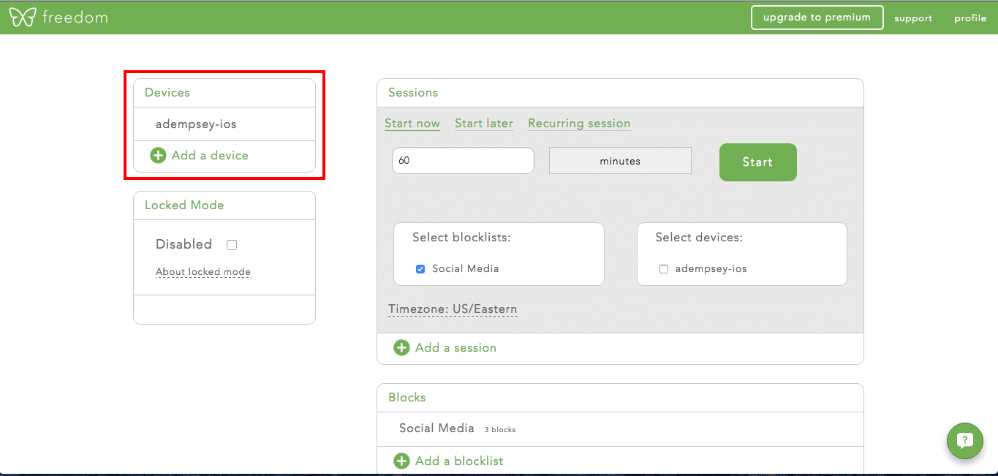Click the plus icon beside Add a session
This screenshot has height=476, width=998.
[401, 347]
